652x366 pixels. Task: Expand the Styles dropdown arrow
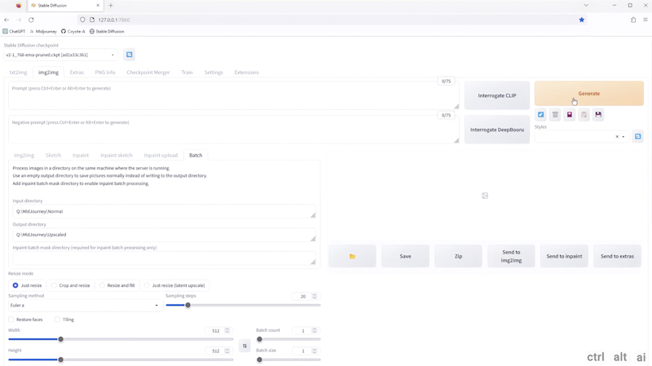[x=623, y=136]
